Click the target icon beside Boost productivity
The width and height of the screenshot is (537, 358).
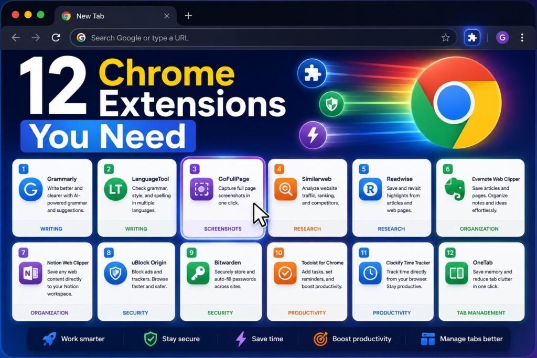pos(320,339)
